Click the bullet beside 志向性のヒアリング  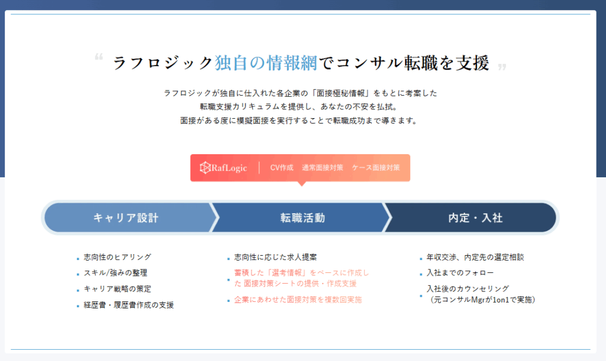[x=78, y=258]
